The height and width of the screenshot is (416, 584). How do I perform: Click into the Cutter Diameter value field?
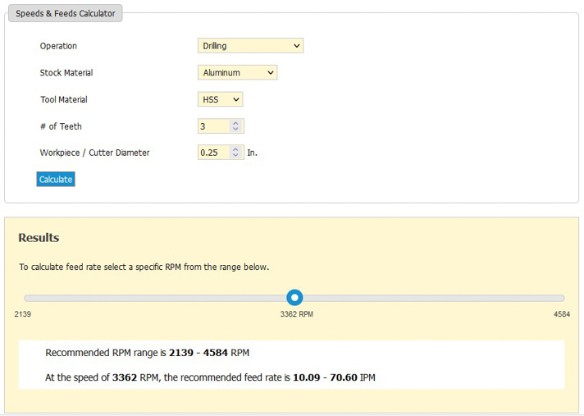pos(213,153)
